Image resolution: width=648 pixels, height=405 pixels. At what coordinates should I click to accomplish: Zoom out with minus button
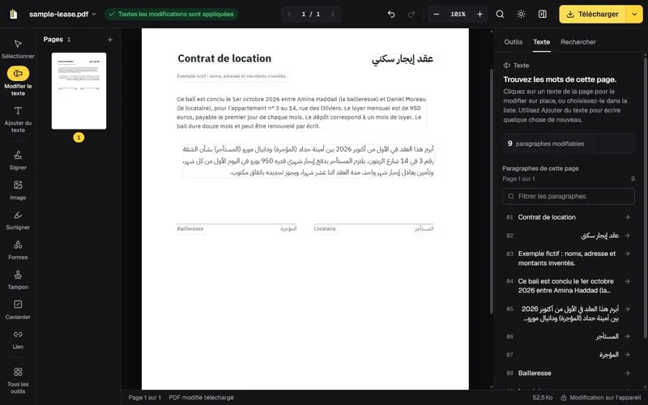437,14
